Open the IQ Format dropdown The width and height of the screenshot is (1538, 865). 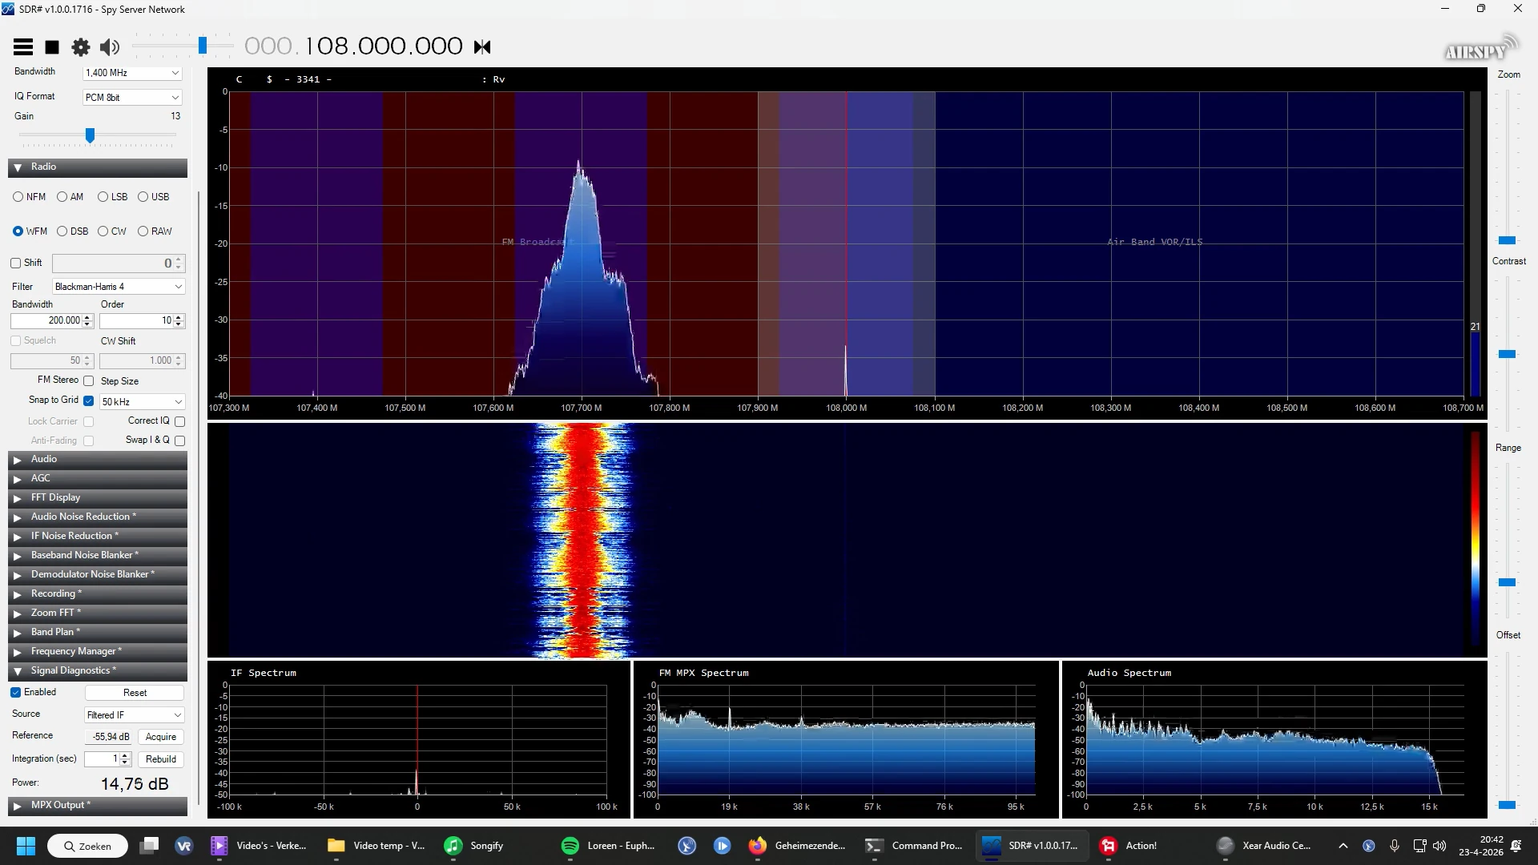[x=132, y=98]
